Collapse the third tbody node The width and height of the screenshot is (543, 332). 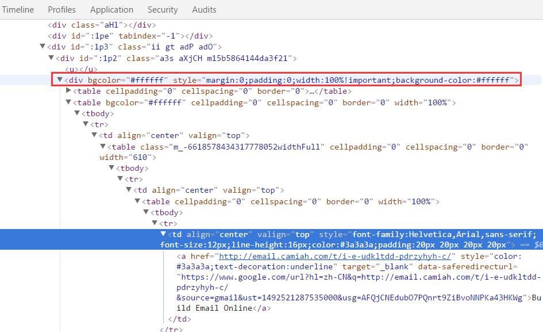point(146,212)
